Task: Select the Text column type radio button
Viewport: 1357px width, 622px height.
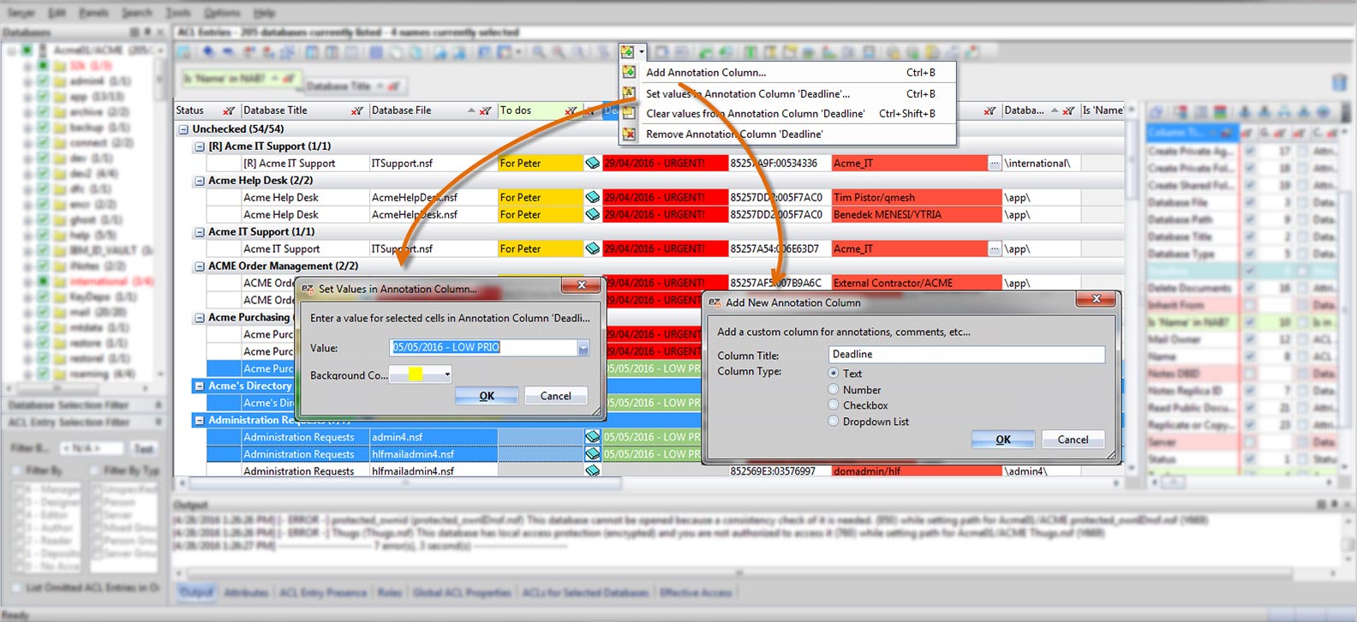Action: [834, 374]
